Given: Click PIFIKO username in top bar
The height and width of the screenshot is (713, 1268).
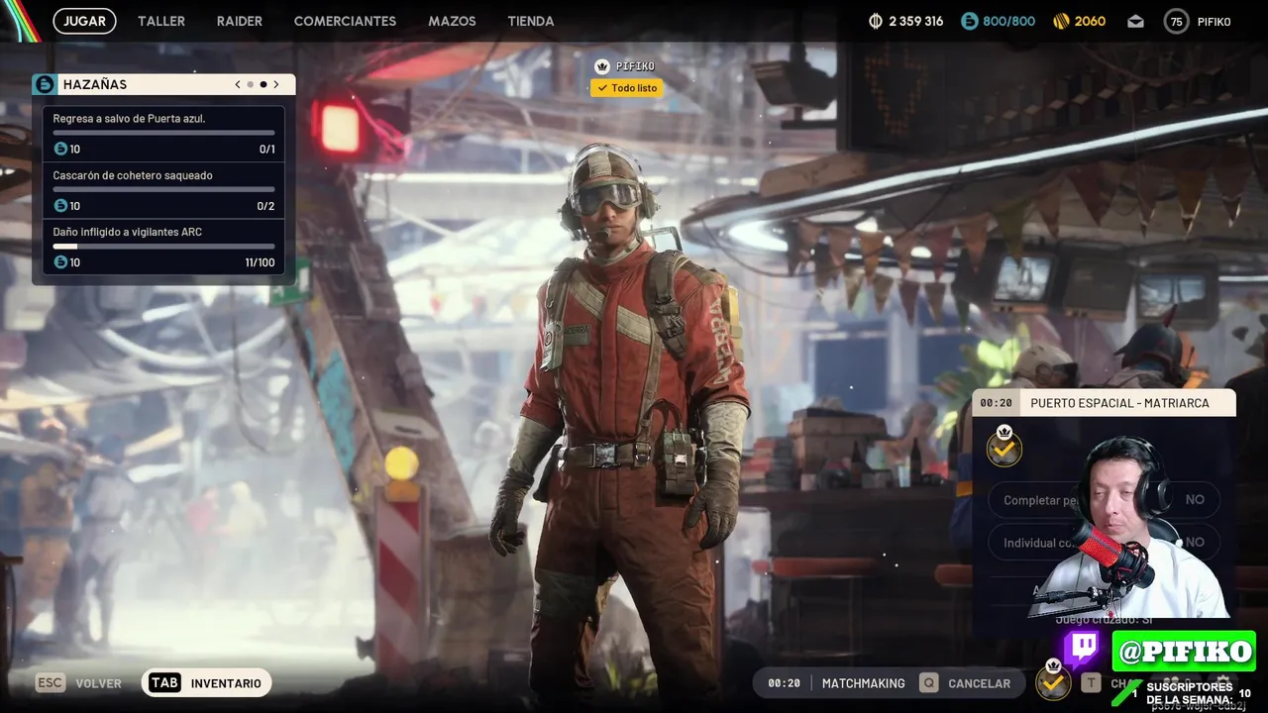Looking at the screenshot, I should [1214, 21].
